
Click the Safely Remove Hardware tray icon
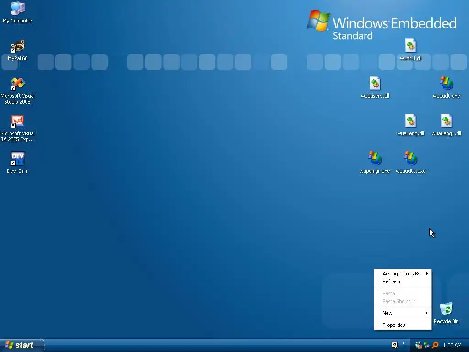tap(426, 346)
